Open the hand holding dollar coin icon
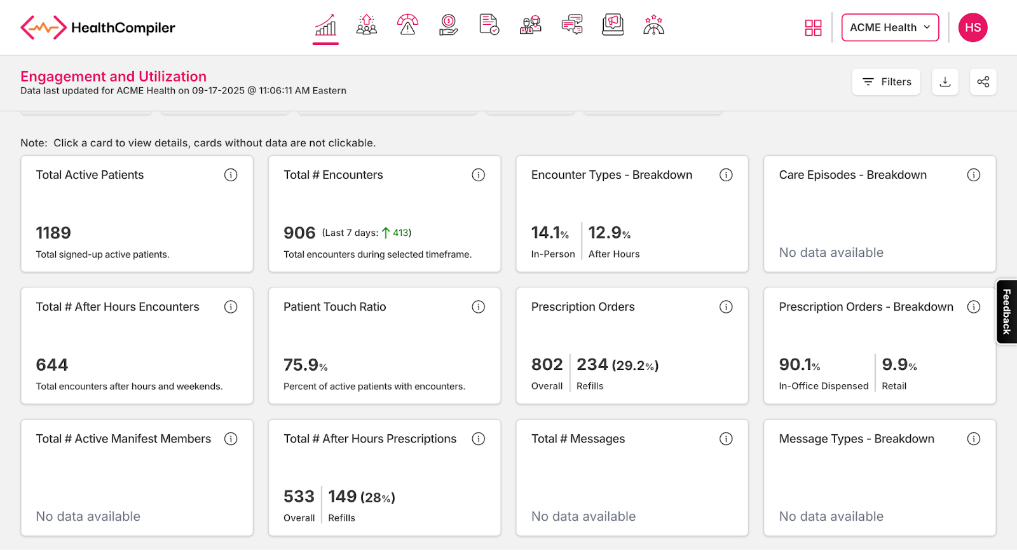The height and width of the screenshot is (550, 1017). 448,25
